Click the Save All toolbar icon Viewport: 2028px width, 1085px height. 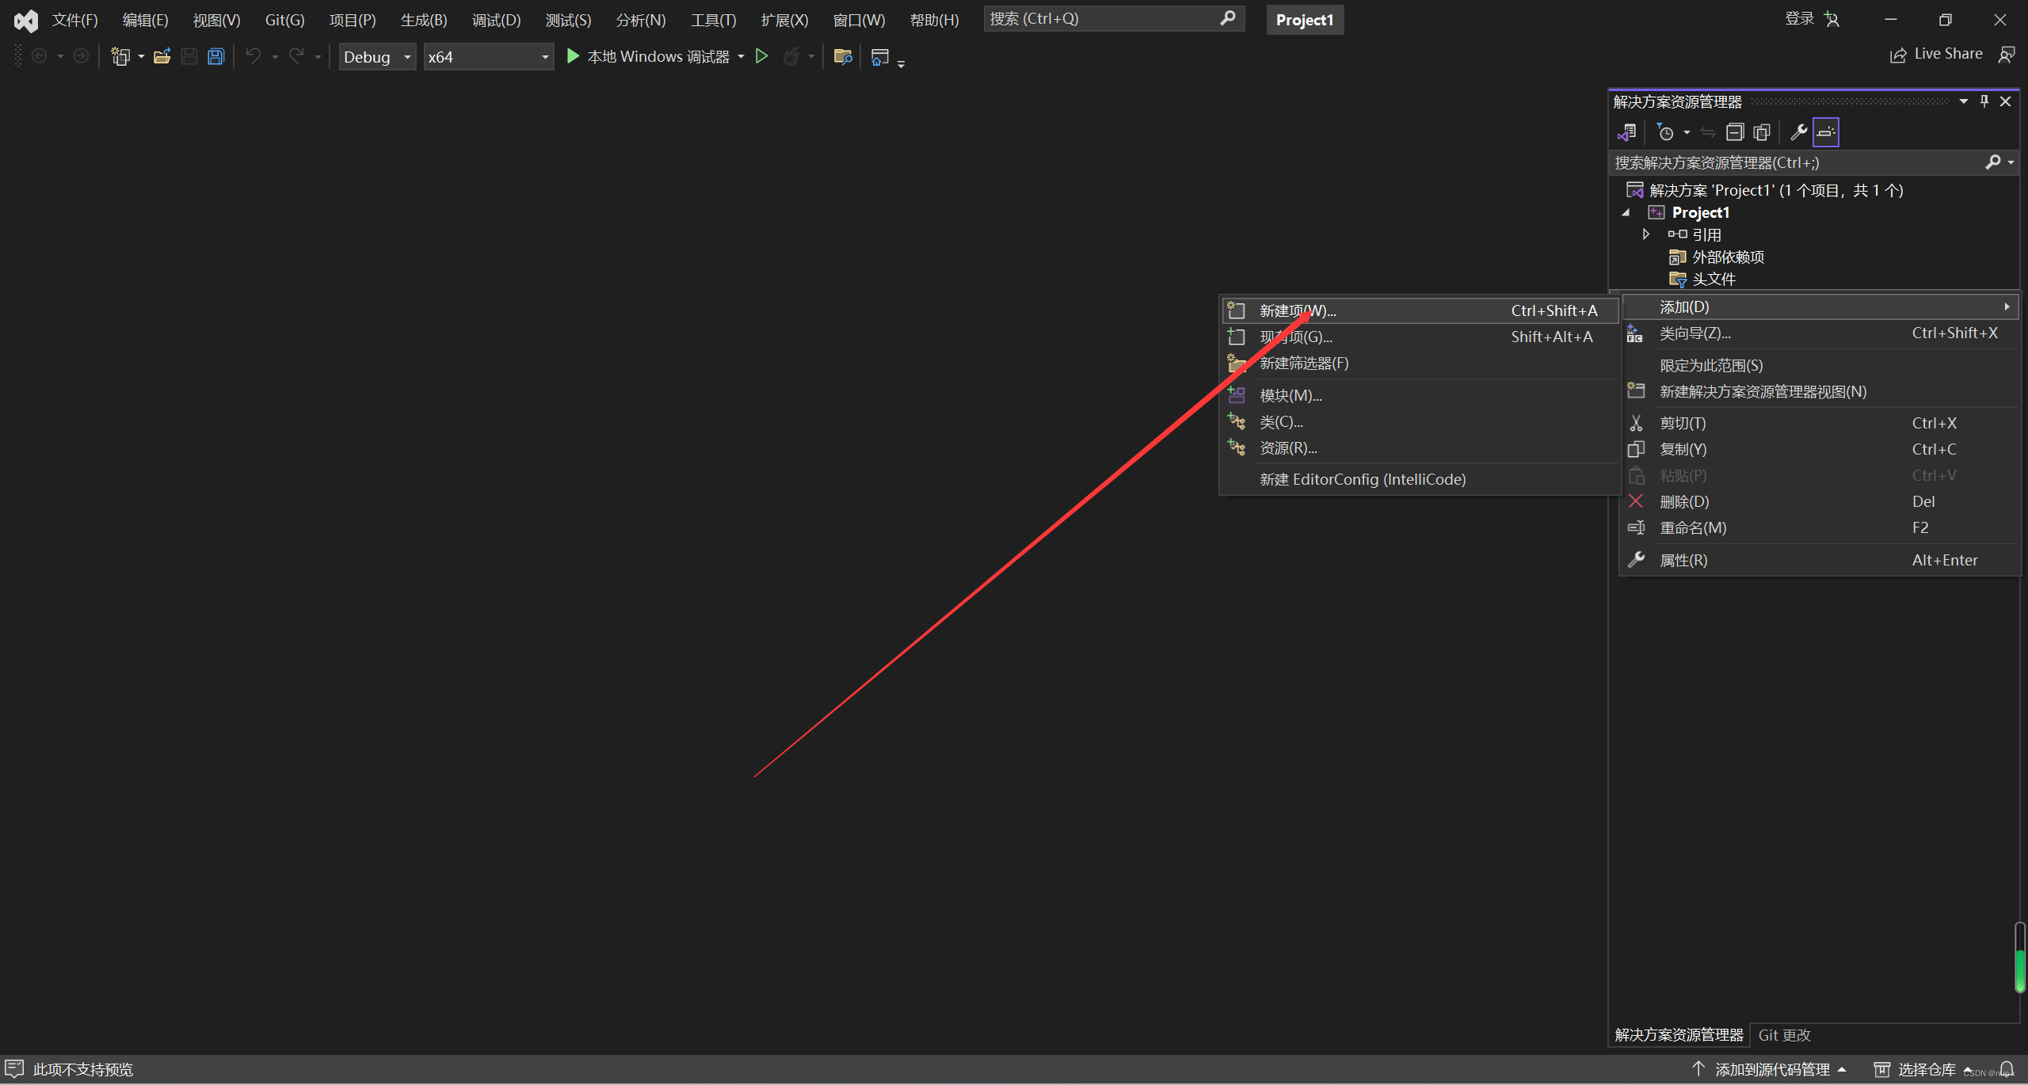(215, 57)
